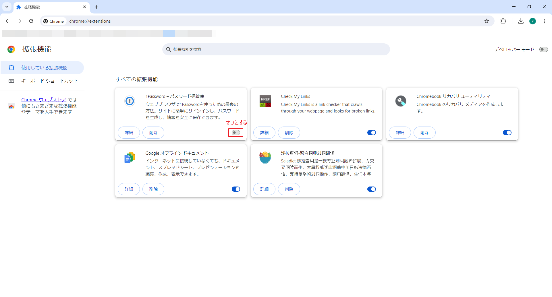Image resolution: width=552 pixels, height=297 pixels.
Task: Open the tab search dropdown arrow
Action: pos(7,7)
